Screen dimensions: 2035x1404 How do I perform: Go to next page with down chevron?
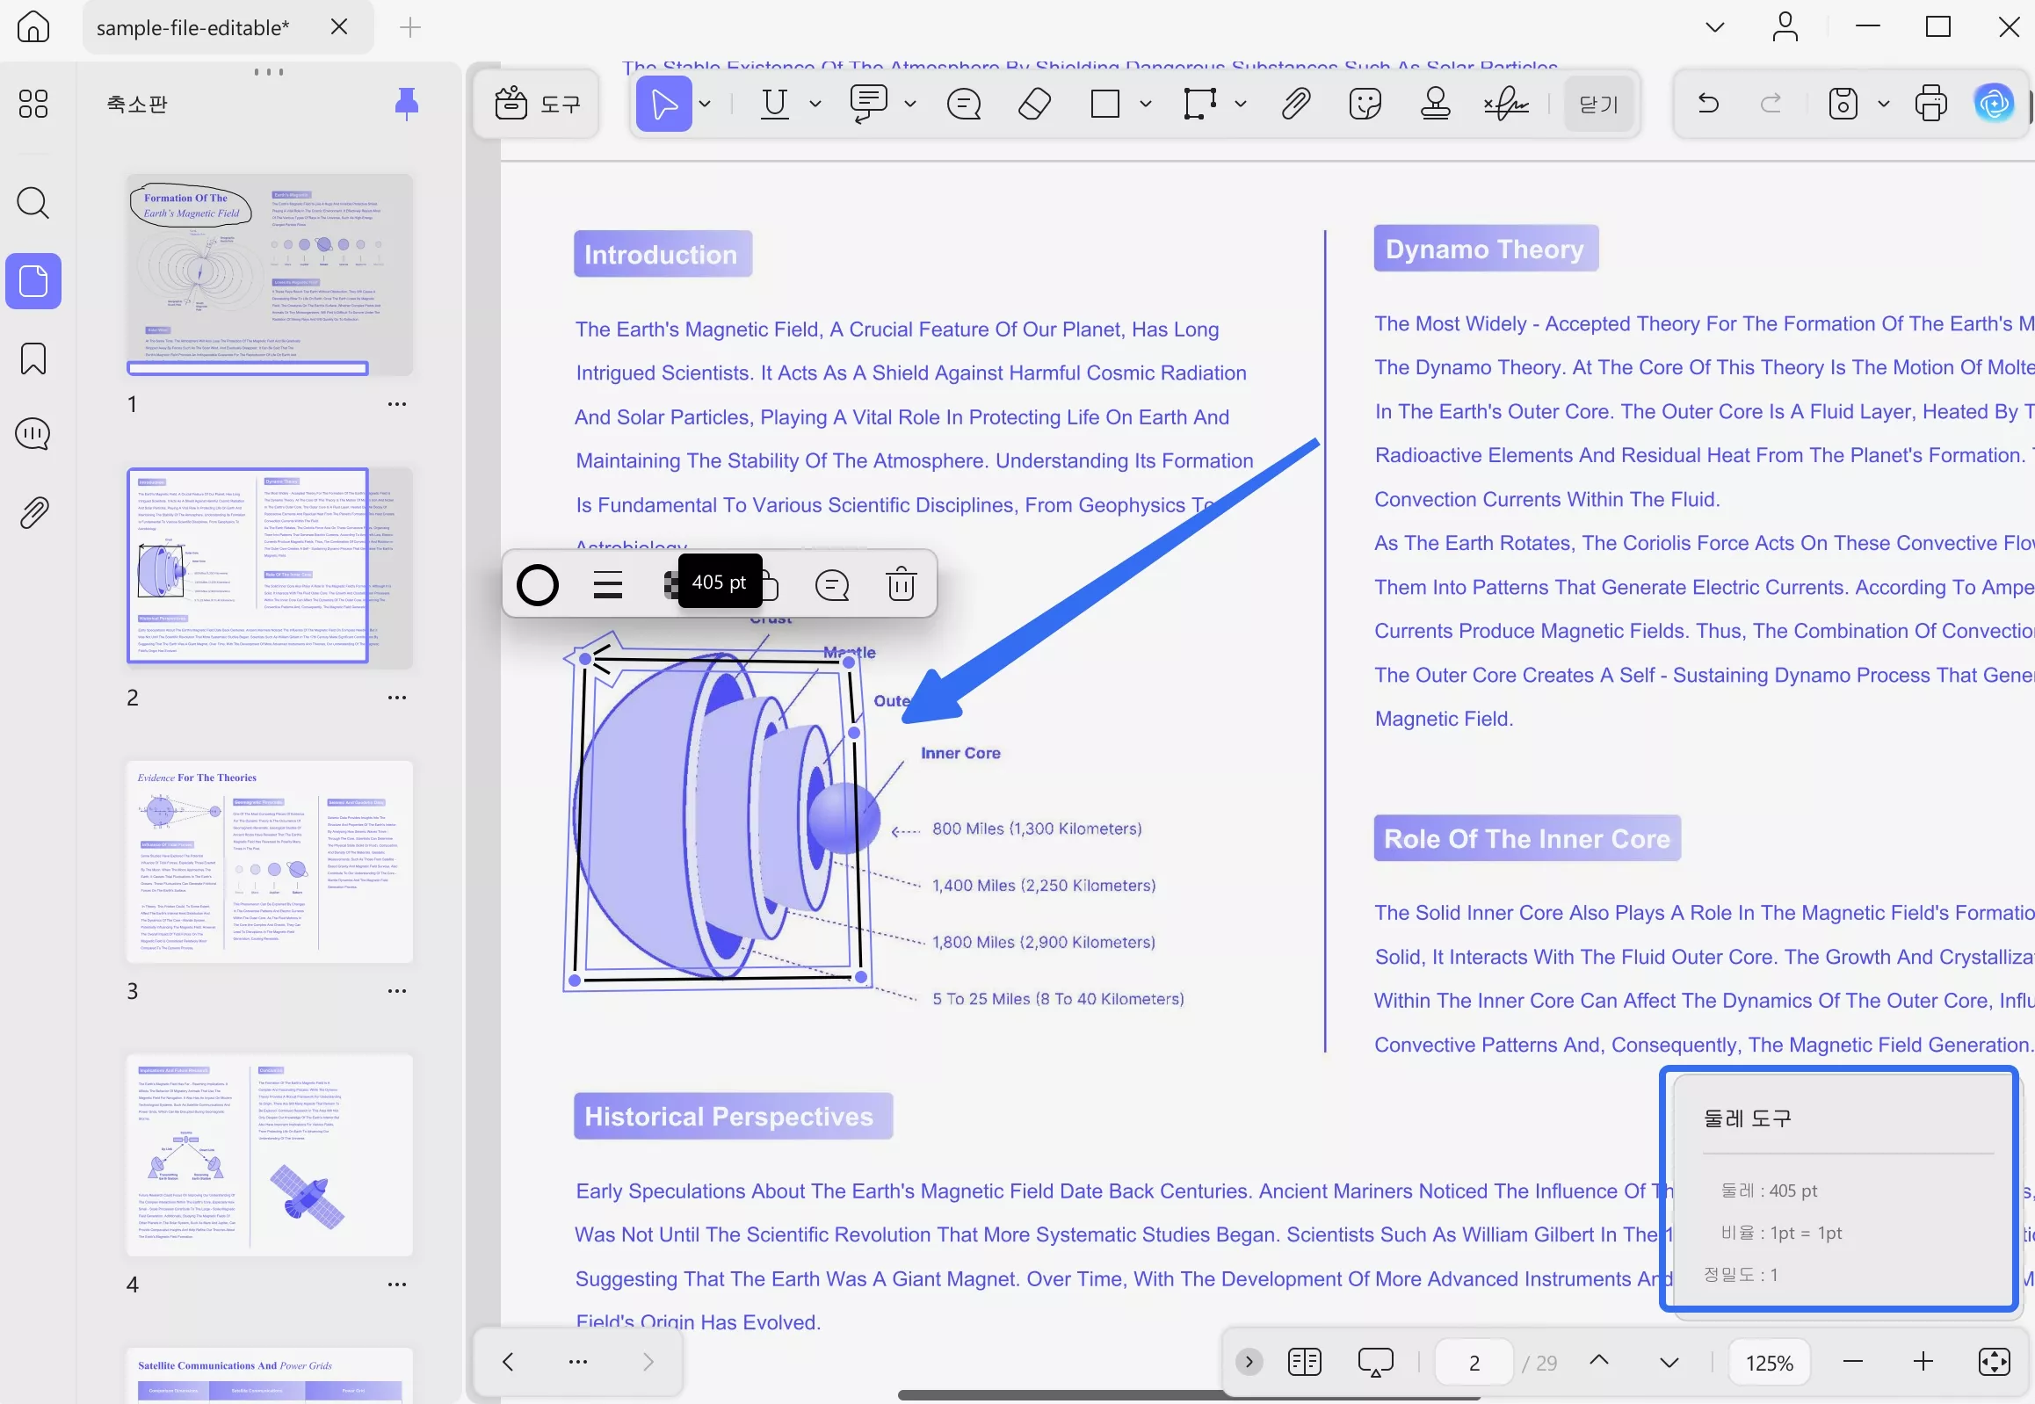tap(1669, 1363)
